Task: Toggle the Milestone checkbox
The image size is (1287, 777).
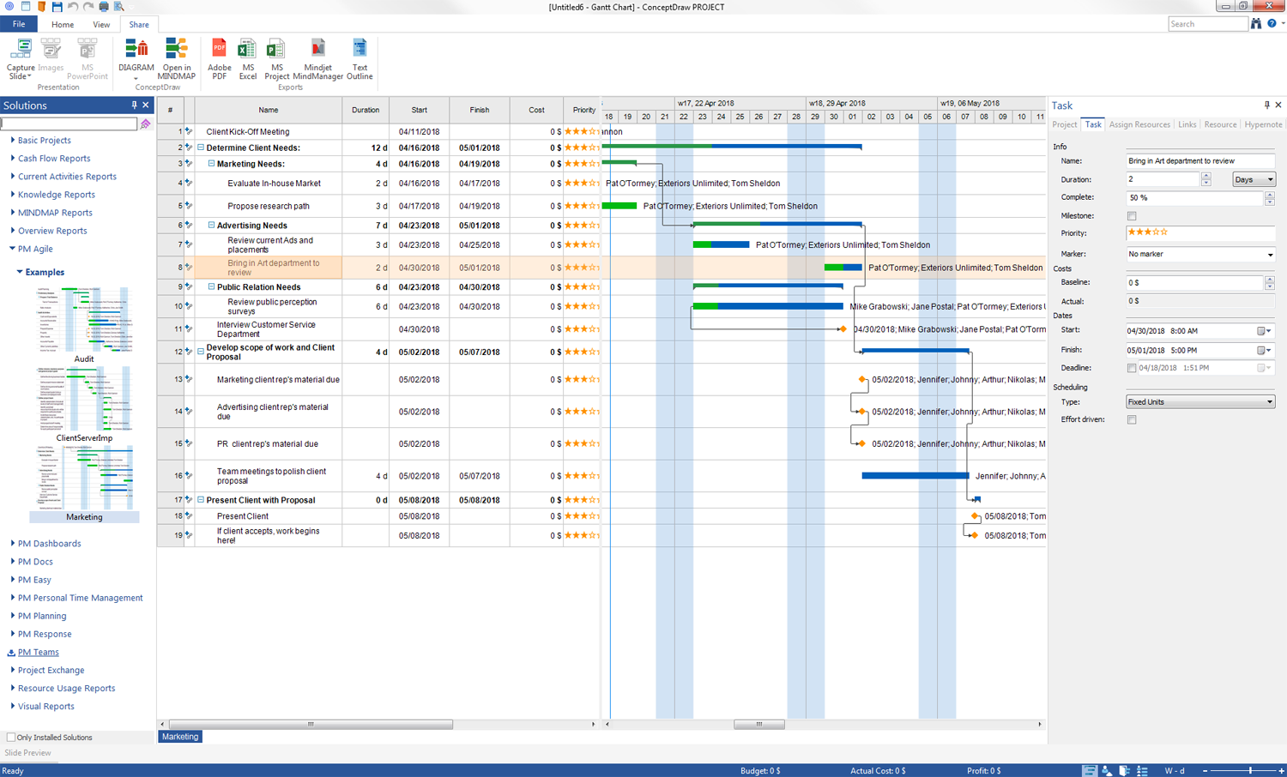Action: (x=1132, y=216)
